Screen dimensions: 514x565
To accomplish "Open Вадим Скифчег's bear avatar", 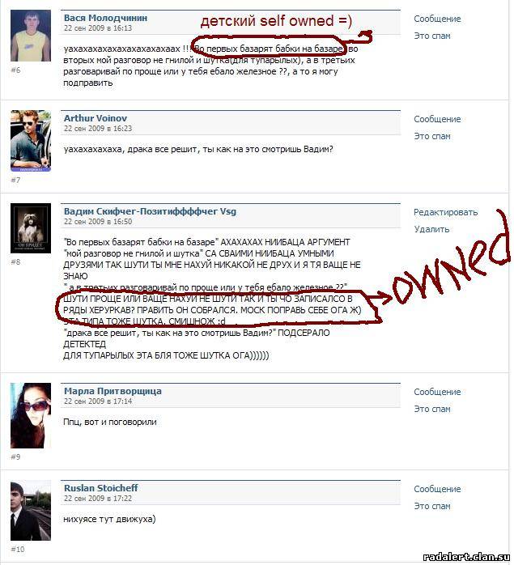I will click(x=31, y=228).
